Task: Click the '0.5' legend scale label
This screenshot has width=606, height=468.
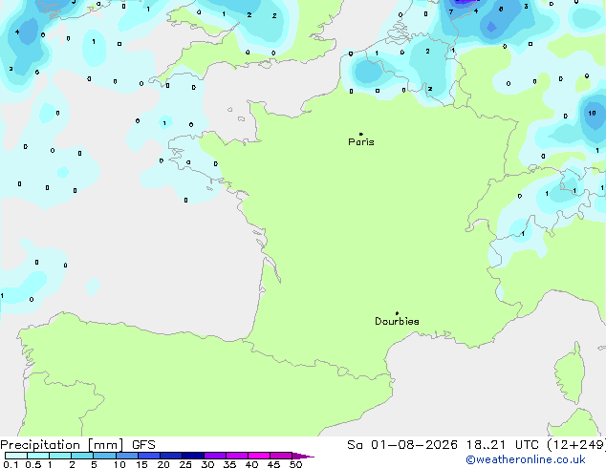Action: 33,464
